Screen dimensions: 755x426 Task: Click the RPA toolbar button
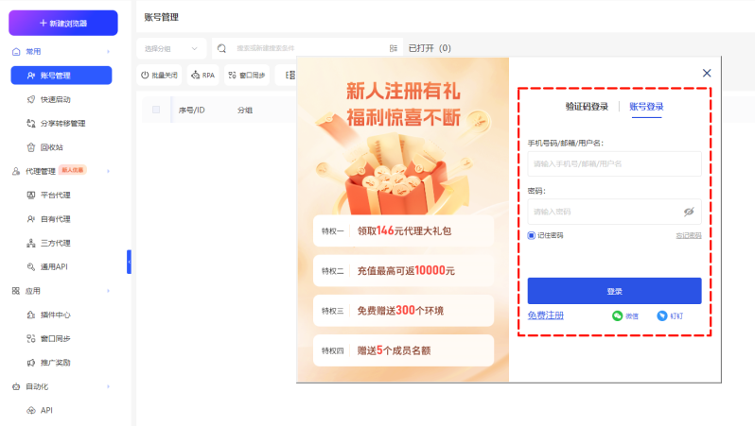click(203, 75)
